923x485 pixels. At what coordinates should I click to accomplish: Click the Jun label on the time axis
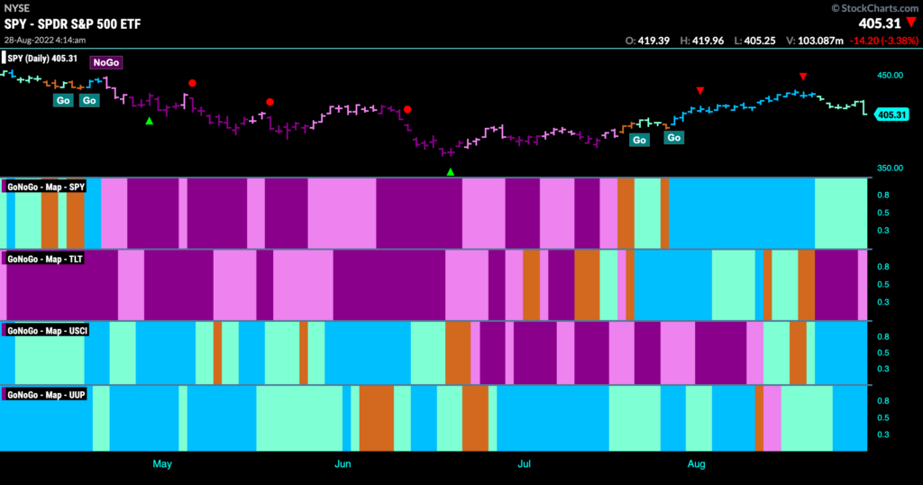(343, 463)
